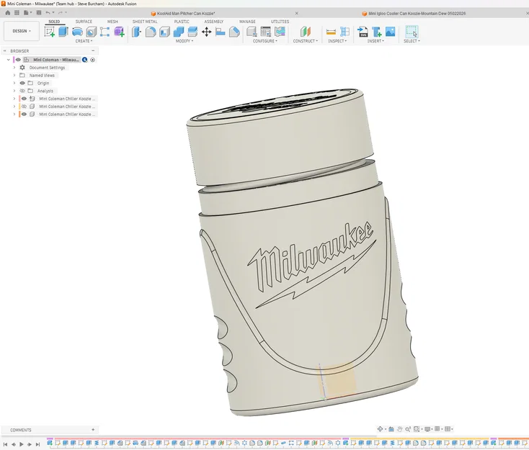Select the Shell tool
Image resolution: width=529 pixels, height=450 pixels.
[x=164, y=32]
